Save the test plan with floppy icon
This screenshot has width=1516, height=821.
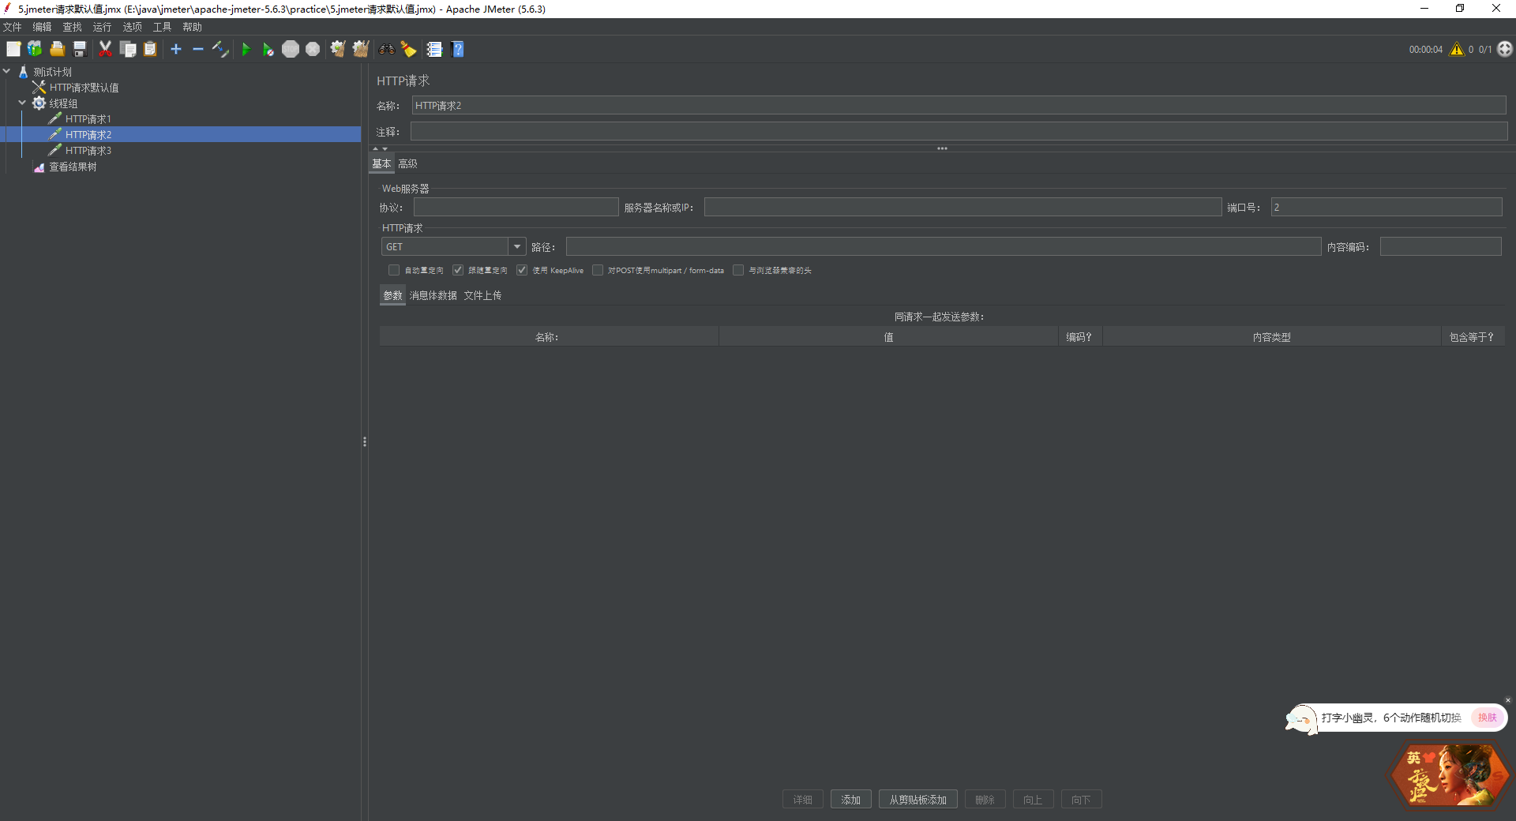(x=79, y=49)
